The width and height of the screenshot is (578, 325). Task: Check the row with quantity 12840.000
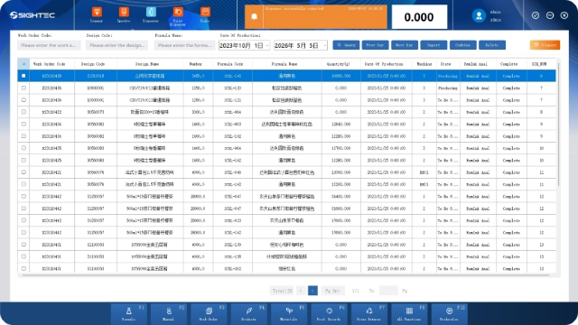(23, 125)
